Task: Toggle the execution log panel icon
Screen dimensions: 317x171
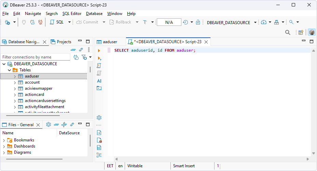Action: (x=99, y=140)
